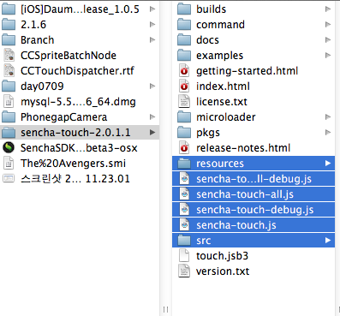
Task: Expand the pkgs folder arrow
Action: (328, 133)
